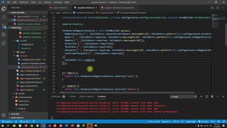Image resolution: width=227 pixels, height=128 pixels.
Task: Open the Manage gear menu
Action: (4, 115)
